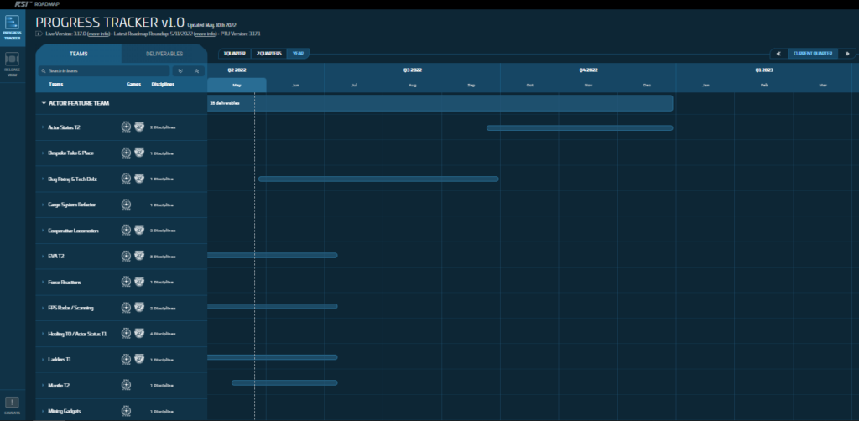Screen dimensions: 859x421
Task: Click Squadron 42 icon in Cooperative Locomotion row
Action: pos(139,231)
